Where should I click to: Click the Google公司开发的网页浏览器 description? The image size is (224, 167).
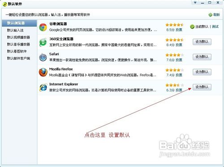(103, 30)
